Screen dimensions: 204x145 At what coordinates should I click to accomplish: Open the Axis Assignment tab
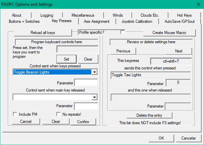pos(96,21)
